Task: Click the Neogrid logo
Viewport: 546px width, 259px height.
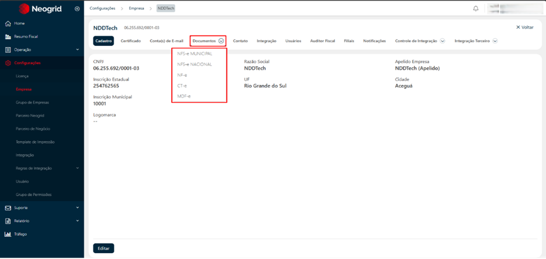Action: pyautogui.click(x=40, y=9)
